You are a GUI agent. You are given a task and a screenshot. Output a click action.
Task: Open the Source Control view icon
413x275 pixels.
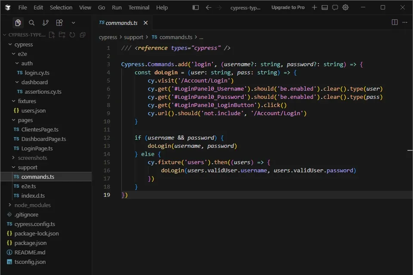46,23
